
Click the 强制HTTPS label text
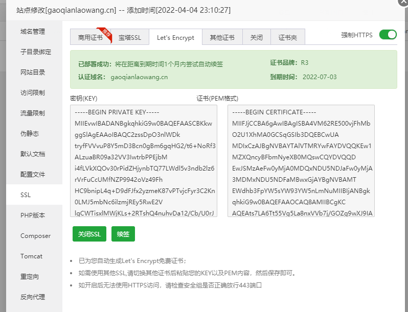click(x=357, y=35)
